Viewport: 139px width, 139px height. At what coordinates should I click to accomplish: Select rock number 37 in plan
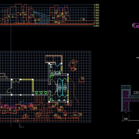point(73,63)
